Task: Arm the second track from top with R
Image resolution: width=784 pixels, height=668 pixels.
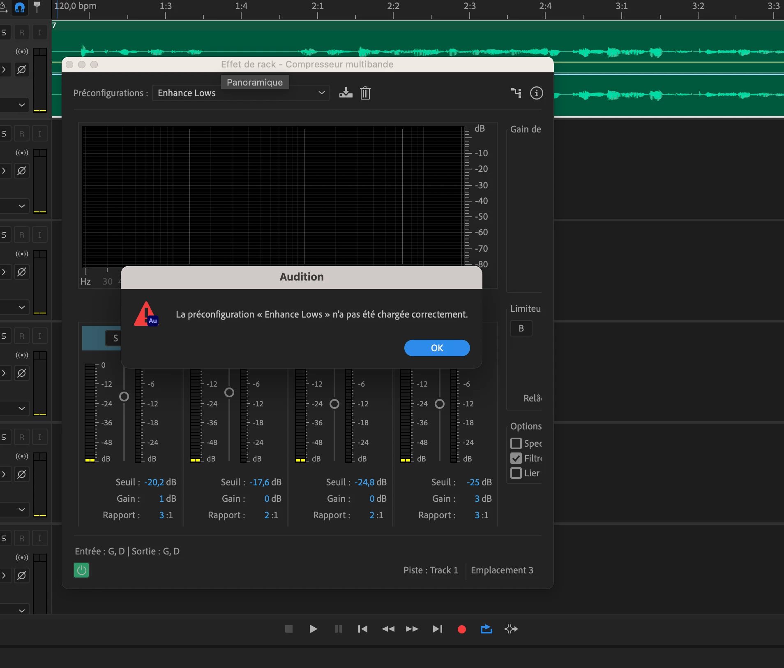Action: [x=22, y=134]
